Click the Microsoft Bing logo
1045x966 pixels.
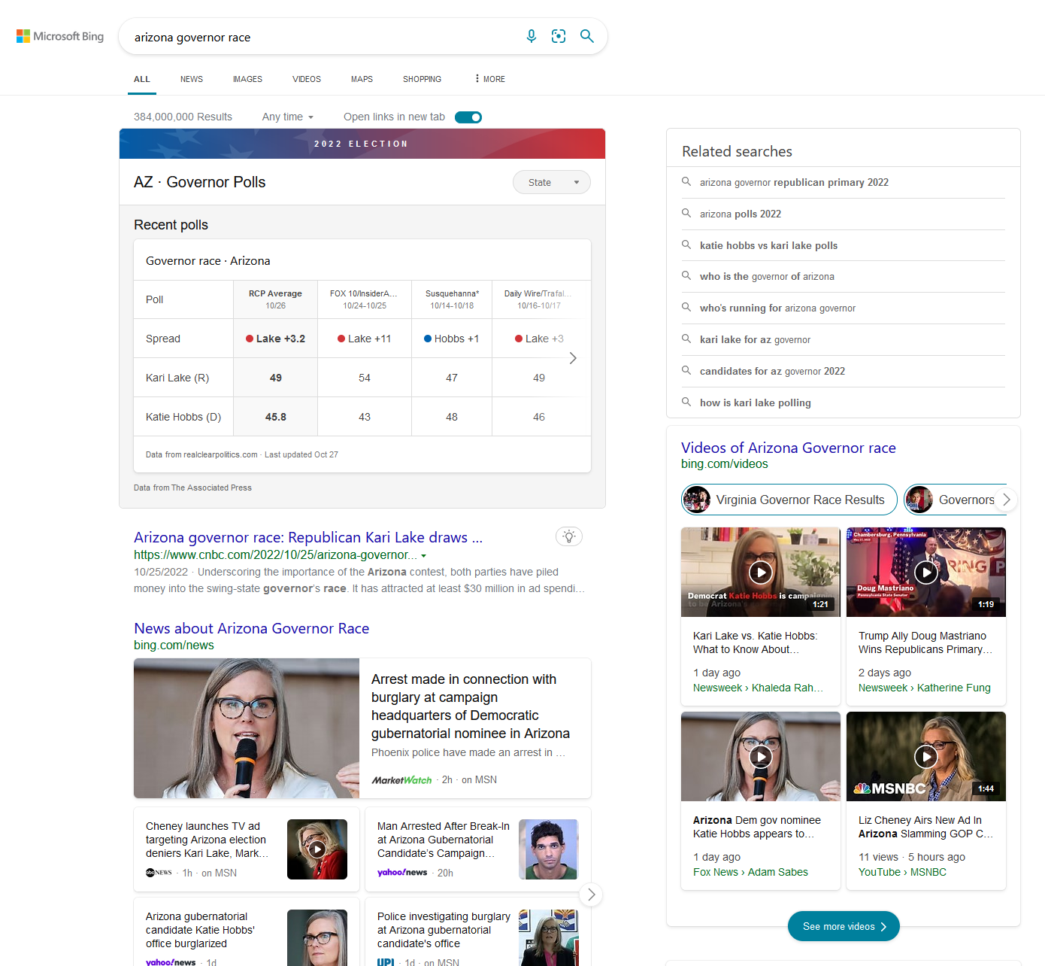(x=60, y=36)
